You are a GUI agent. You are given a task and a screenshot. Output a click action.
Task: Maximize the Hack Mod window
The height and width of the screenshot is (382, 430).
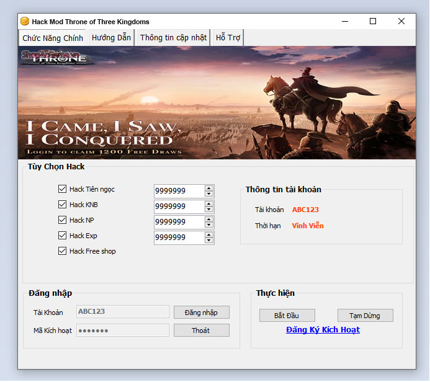[373, 21]
